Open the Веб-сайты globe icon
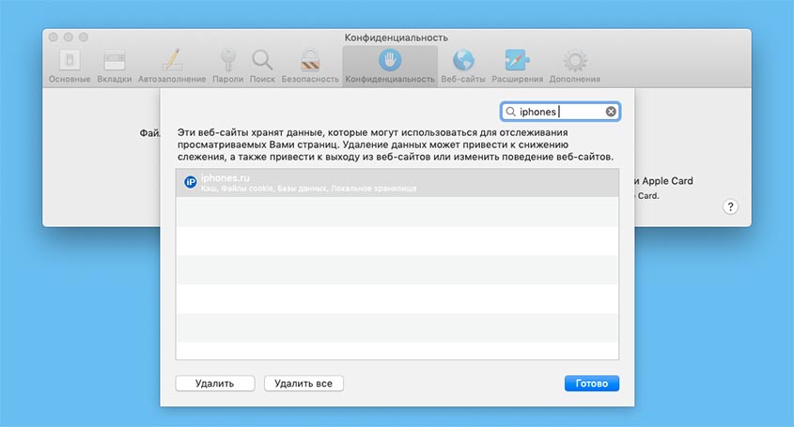 point(463,61)
